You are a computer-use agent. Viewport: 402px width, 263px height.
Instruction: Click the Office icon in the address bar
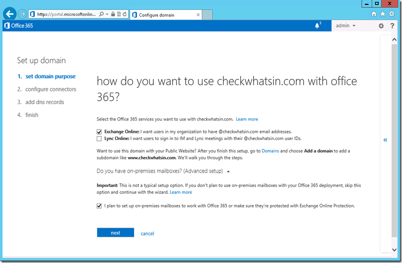(32, 14)
